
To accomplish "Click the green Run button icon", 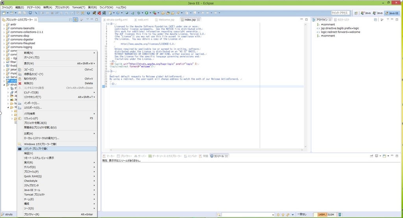I will click(146, 13).
